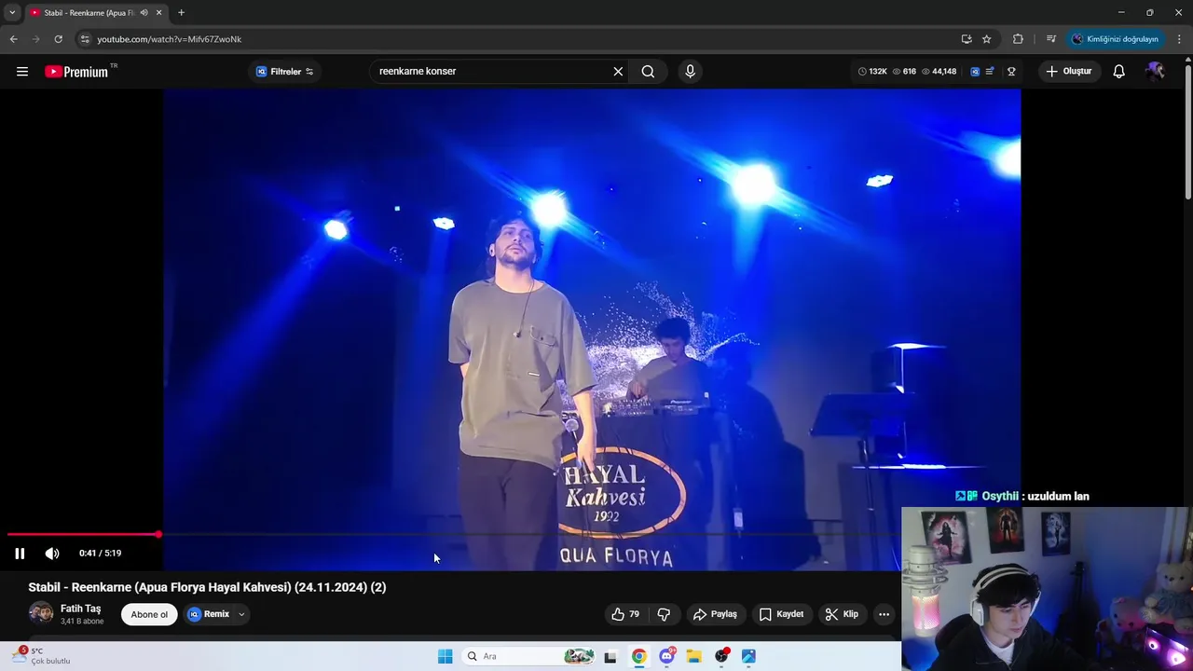Open Chrome three-dot menu

pyautogui.click(x=1179, y=39)
